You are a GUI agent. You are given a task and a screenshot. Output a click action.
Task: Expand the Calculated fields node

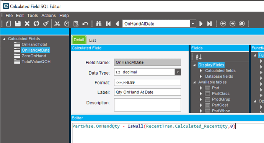pyautogui.click(x=201, y=71)
